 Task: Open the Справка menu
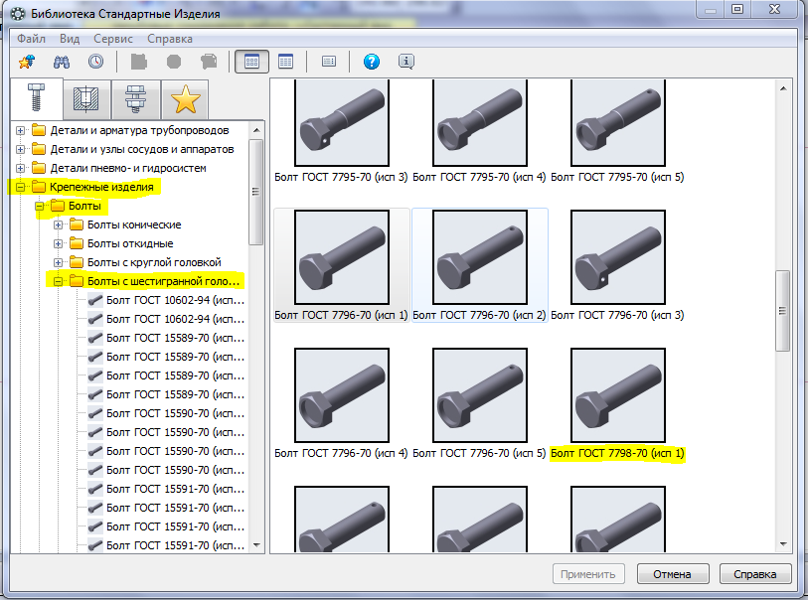point(170,39)
